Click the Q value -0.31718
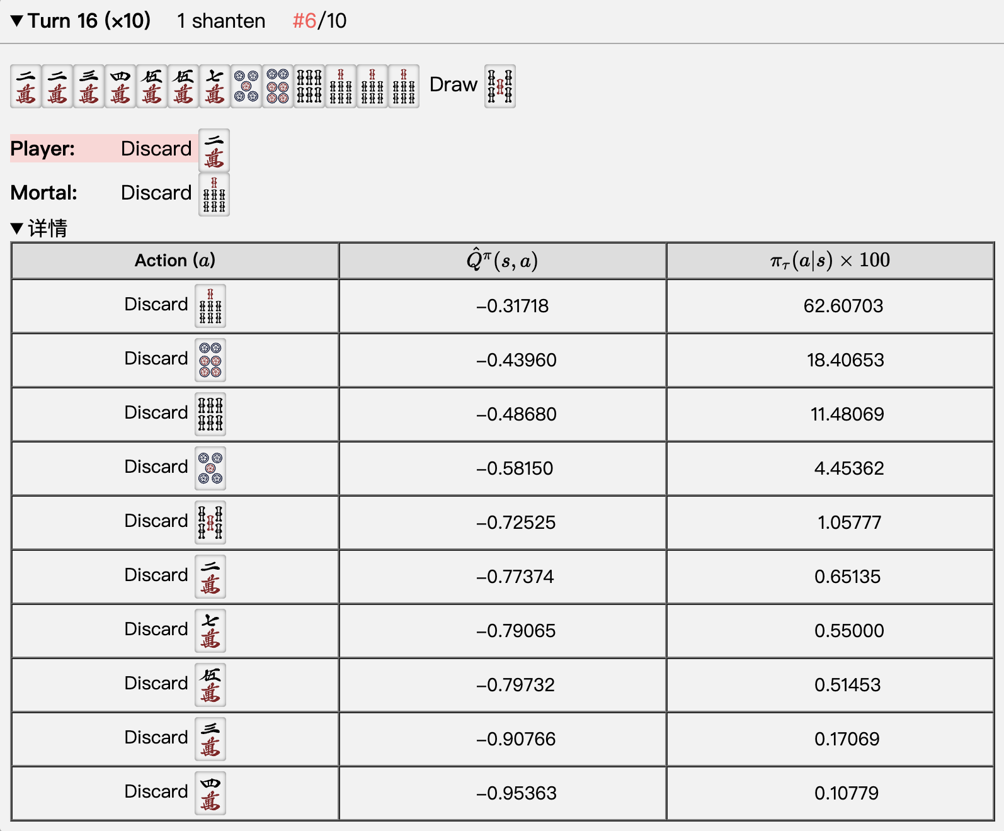This screenshot has width=1004, height=831. click(513, 306)
